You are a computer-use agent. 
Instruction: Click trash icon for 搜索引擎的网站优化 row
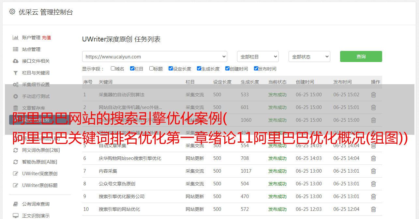click(x=373, y=209)
